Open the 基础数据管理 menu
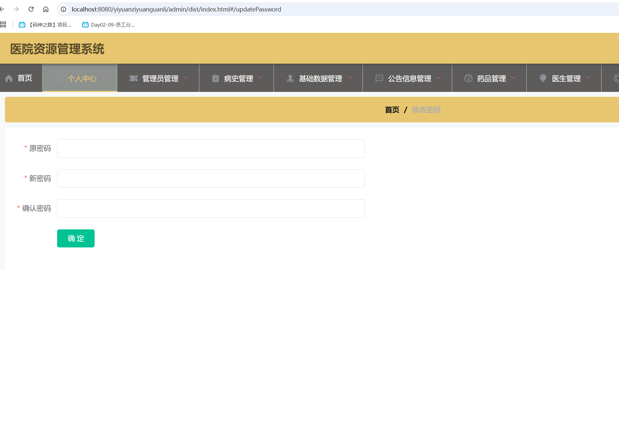 pos(320,78)
